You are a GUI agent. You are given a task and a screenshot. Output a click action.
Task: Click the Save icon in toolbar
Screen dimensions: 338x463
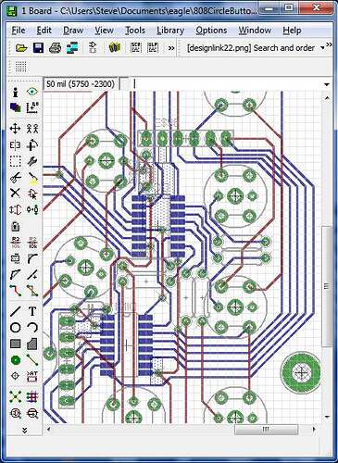tap(38, 48)
